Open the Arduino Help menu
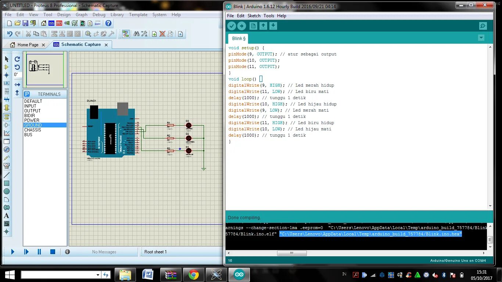Screen dimensions: 502x282 282,16
